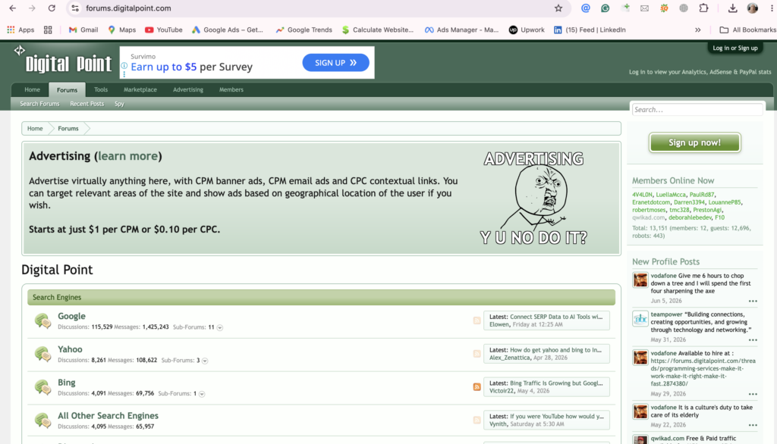Open the Bing forum title link
Viewport: 777px width, 444px height.
point(67,382)
